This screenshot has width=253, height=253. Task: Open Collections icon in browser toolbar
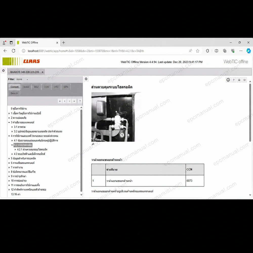[x=225, y=51]
